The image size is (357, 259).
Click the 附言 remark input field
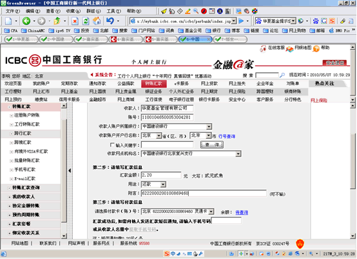(204, 193)
